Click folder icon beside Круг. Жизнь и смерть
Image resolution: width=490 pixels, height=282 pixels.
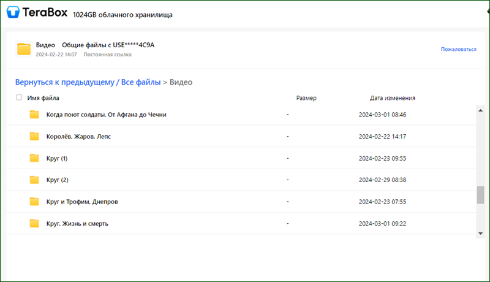click(x=34, y=224)
